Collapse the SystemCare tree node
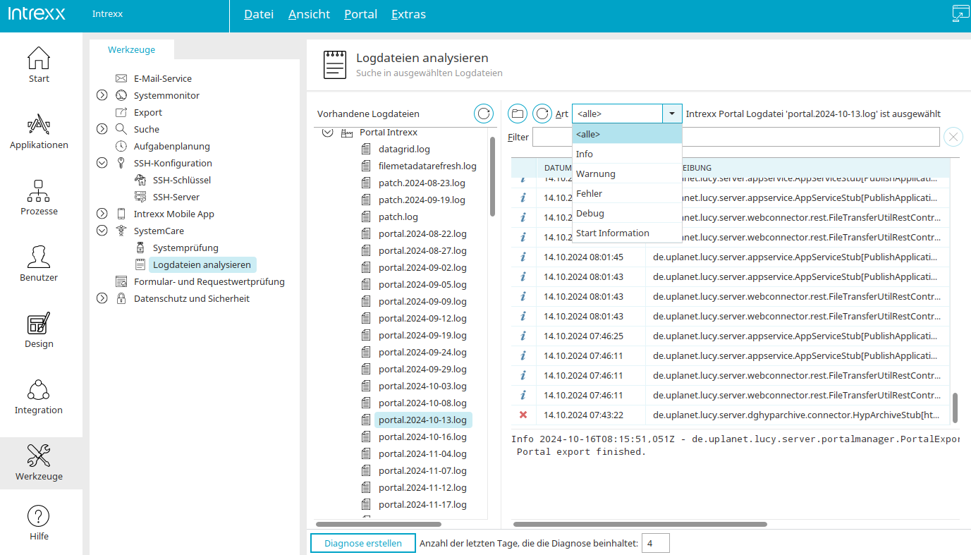This screenshot has width=971, height=555. pos(102,231)
